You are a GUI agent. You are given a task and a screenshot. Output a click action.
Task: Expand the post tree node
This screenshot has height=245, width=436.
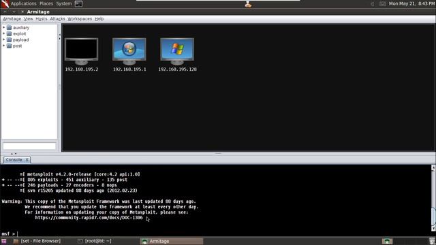[x=4, y=46]
